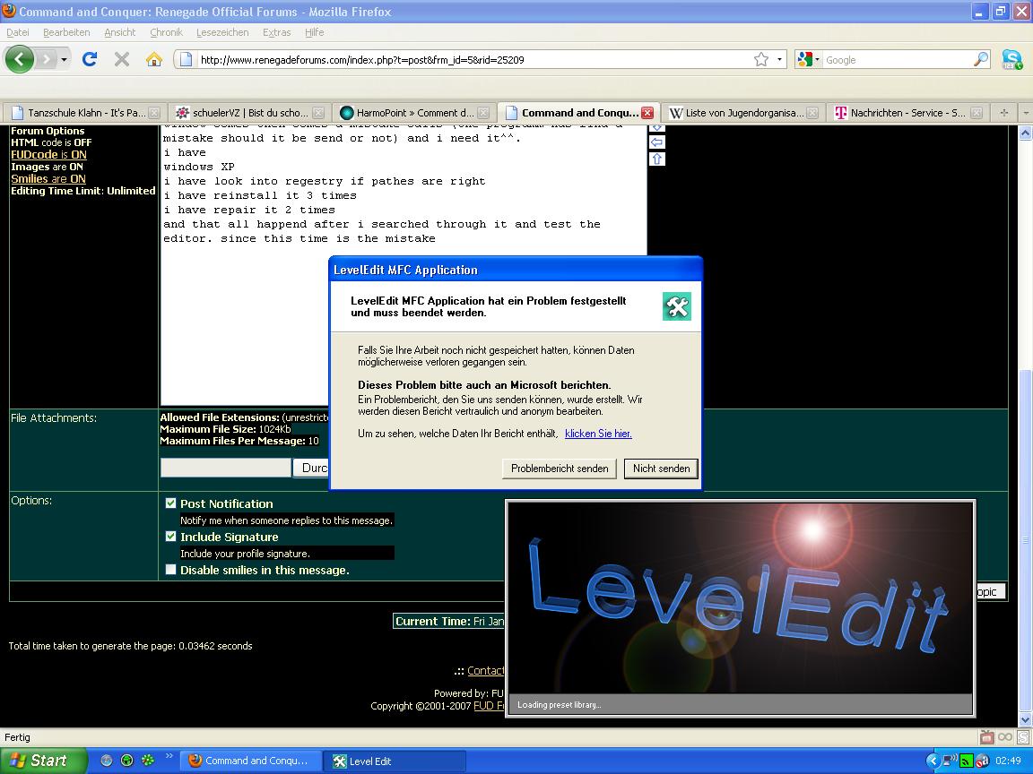The width and height of the screenshot is (1033, 774).
Task: Open the Lesezeichen menu
Action: (x=221, y=32)
